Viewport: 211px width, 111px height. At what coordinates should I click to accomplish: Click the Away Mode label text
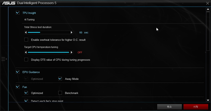72,79
